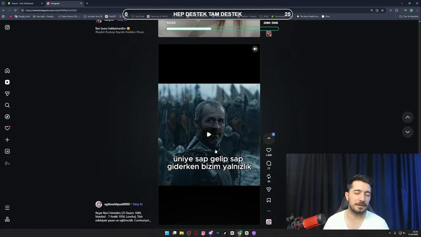Open TikTok app from taskbar
The width and height of the screenshot is (421, 237).
(x=225, y=233)
